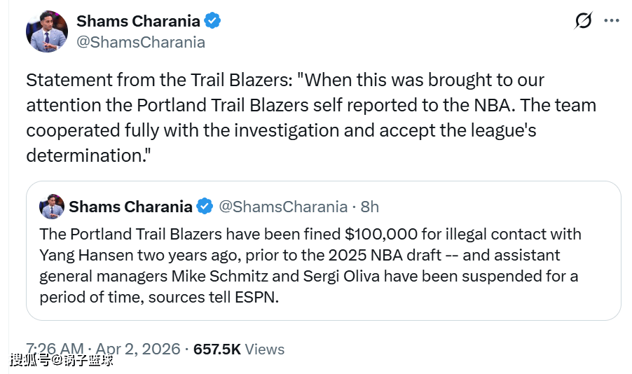Viewport: 632px width, 374px height.
Task: Click the verified badge in quoted tweet
Action: tap(205, 207)
